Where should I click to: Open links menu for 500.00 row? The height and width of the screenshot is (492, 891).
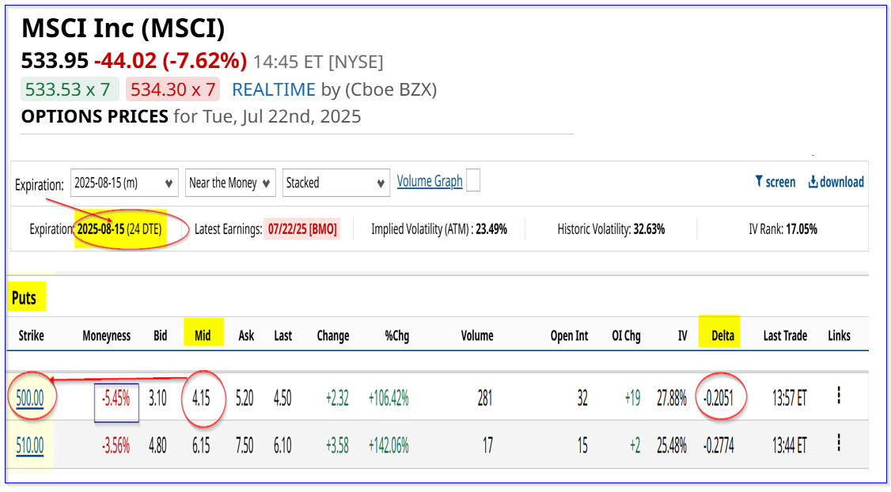839,395
